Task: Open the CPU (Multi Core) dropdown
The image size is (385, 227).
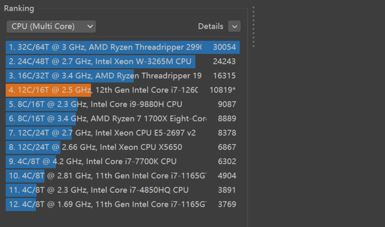Action: tap(51, 26)
